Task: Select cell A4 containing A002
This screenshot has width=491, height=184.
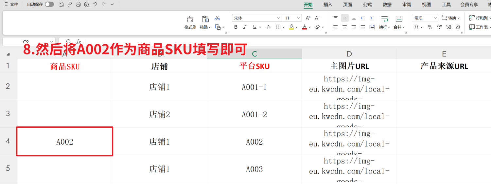Action: [x=65, y=142]
